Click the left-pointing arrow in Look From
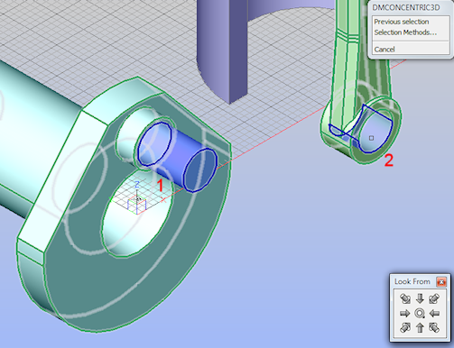 434,313
